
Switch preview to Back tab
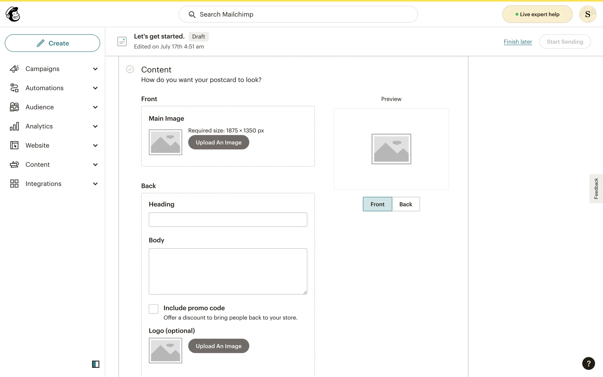click(405, 204)
